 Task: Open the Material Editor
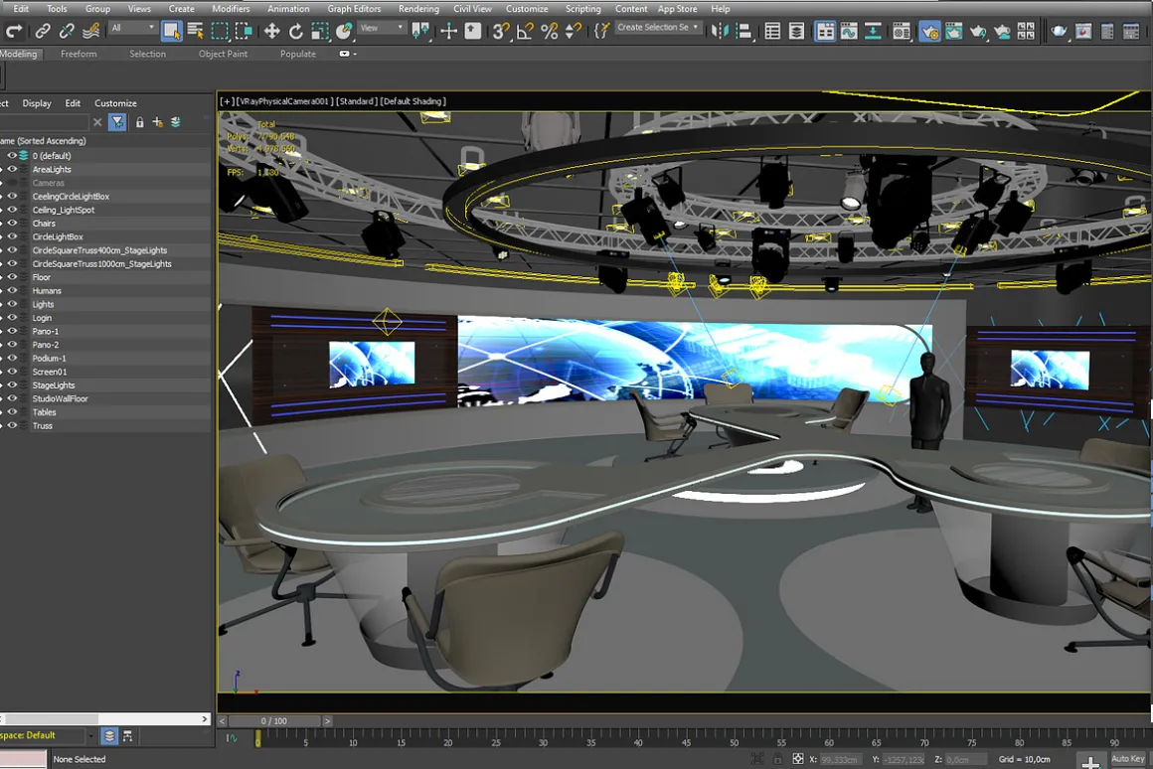(902, 31)
